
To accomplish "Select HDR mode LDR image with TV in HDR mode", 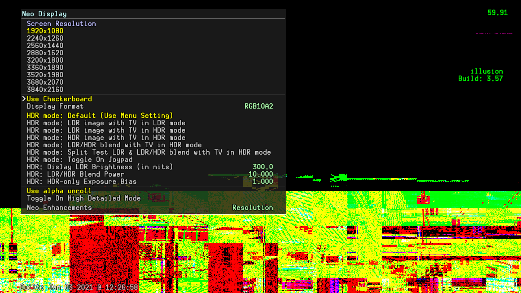I will point(106,130).
